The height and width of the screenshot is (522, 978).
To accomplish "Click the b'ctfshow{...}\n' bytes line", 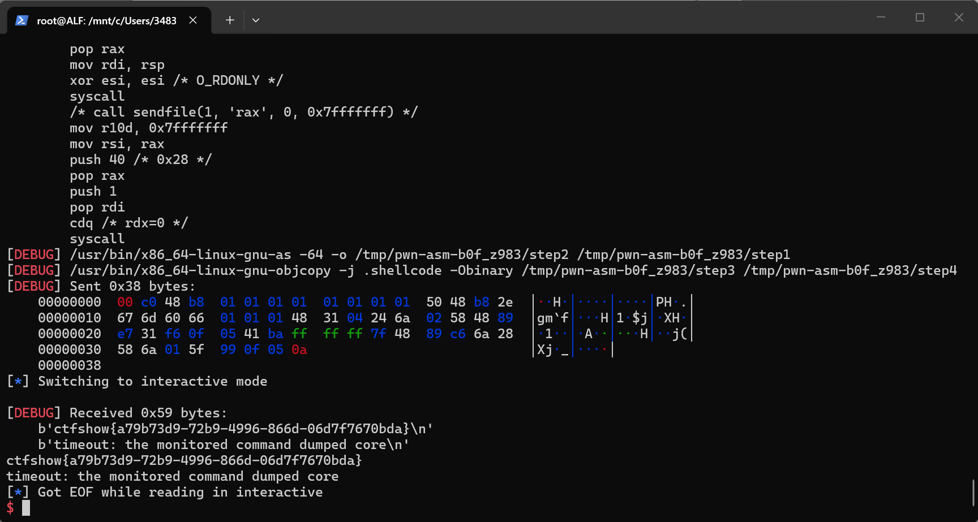I will (x=235, y=429).
